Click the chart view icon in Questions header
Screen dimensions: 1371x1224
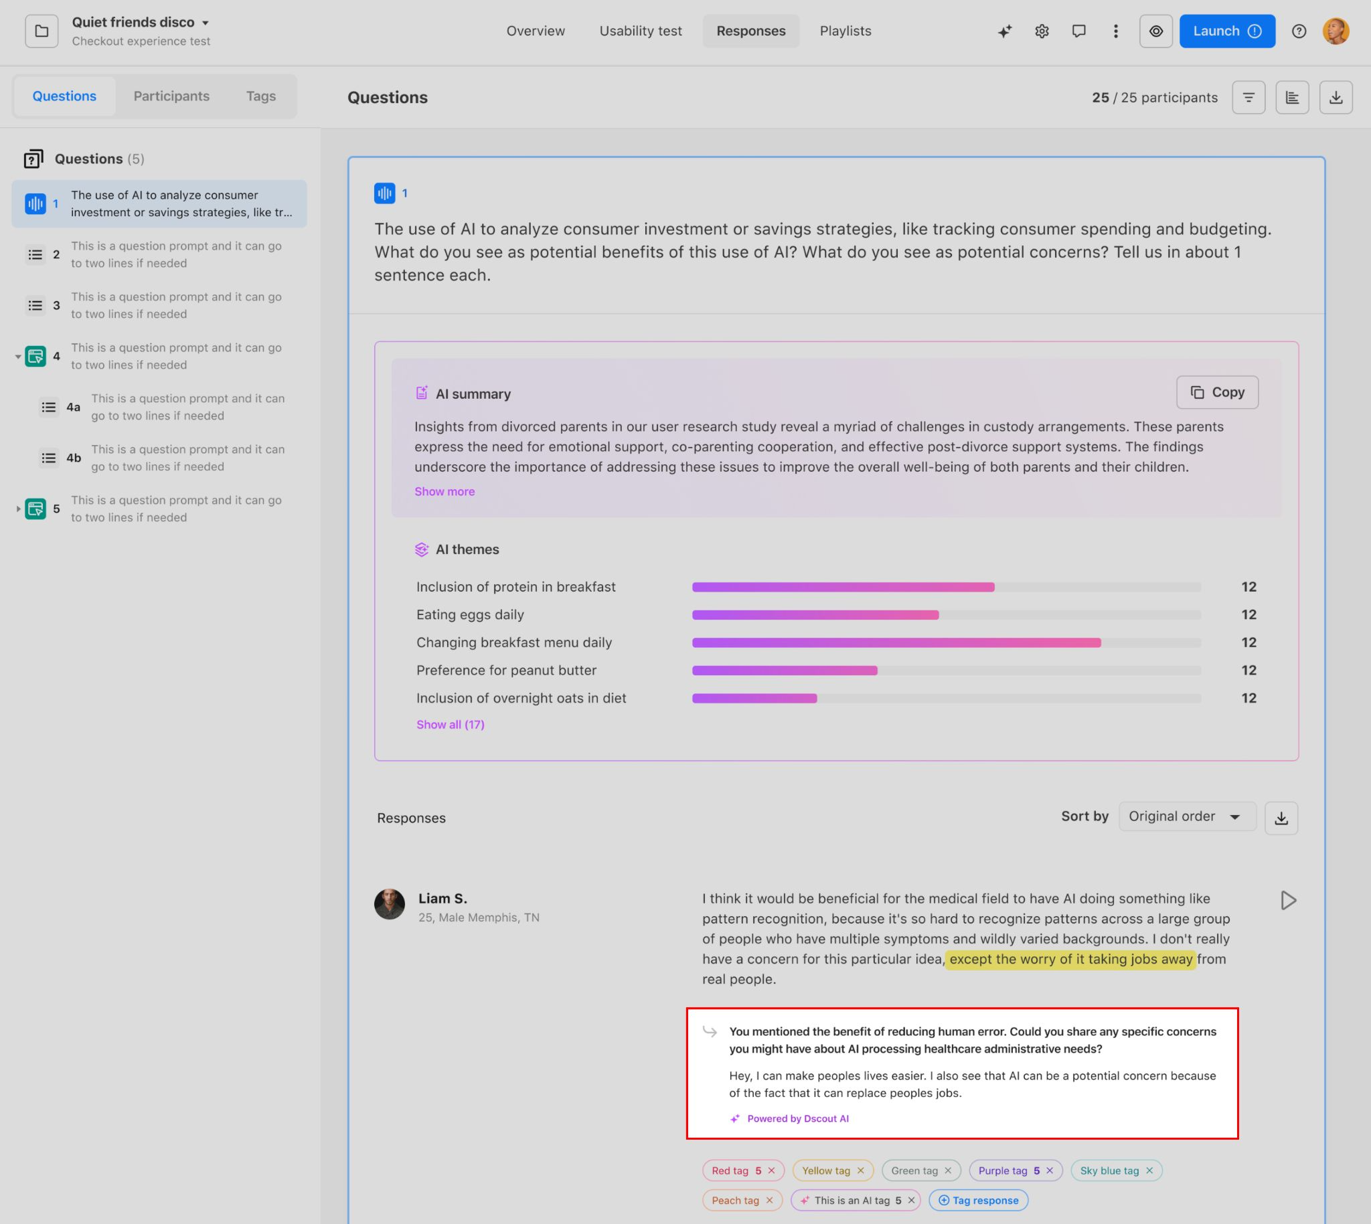click(1291, 98)
